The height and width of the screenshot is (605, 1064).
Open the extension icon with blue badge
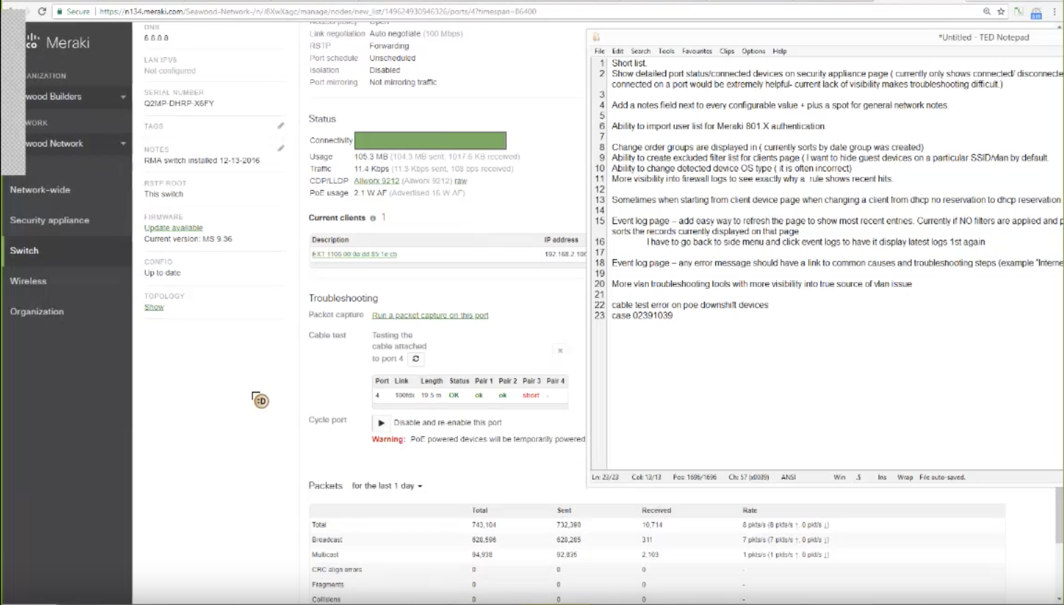click(x=1036, y=11)
